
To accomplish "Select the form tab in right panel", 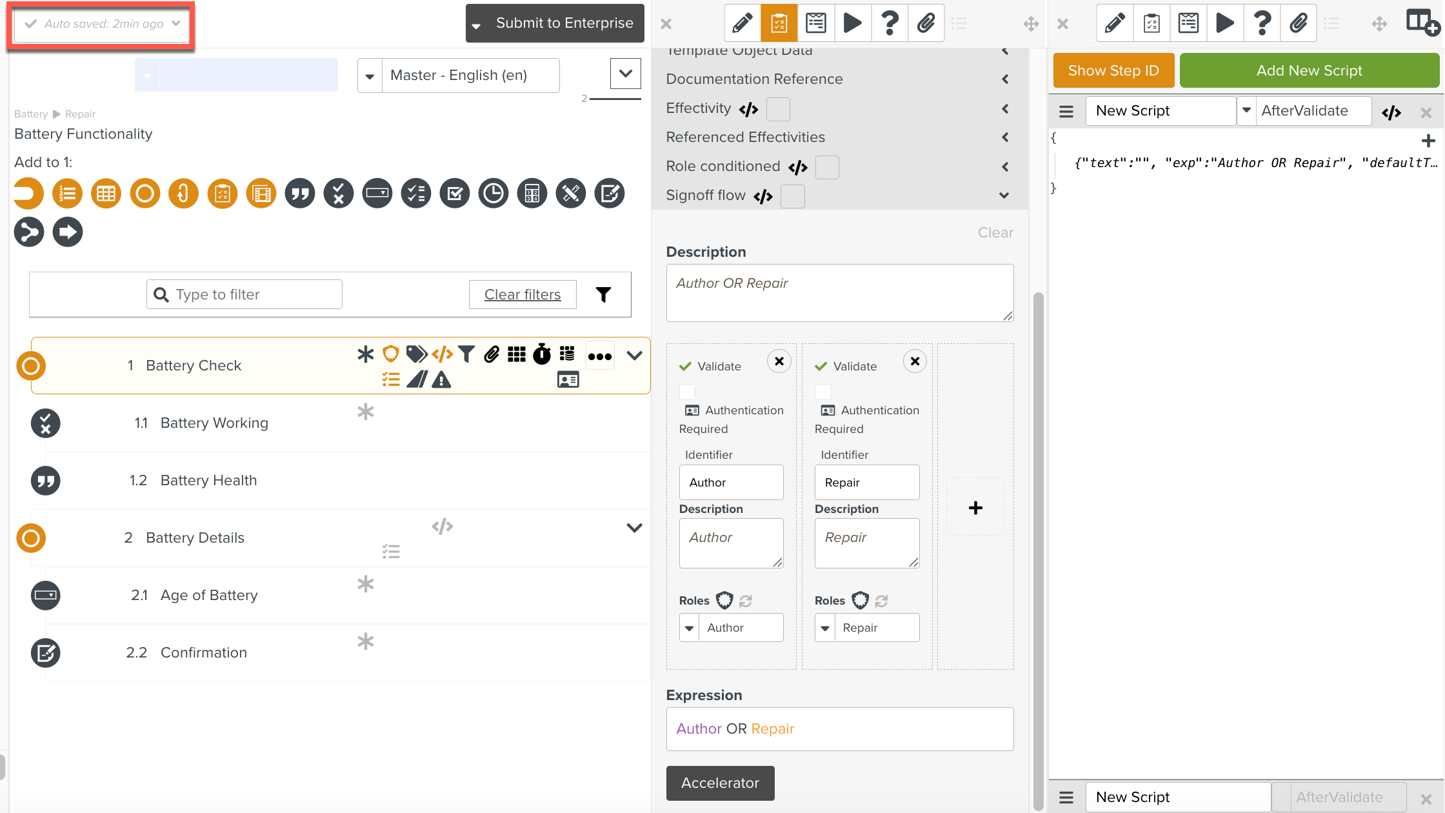I will (1188, 24).
